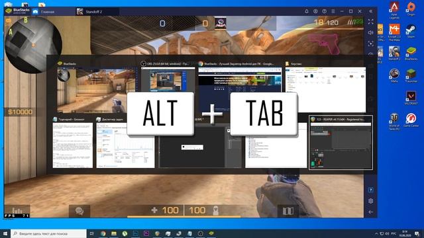Image resolution: width=424 pixels, height=238 pixels.
Task: Open Steam desktop shortcut
Action: 411,31
